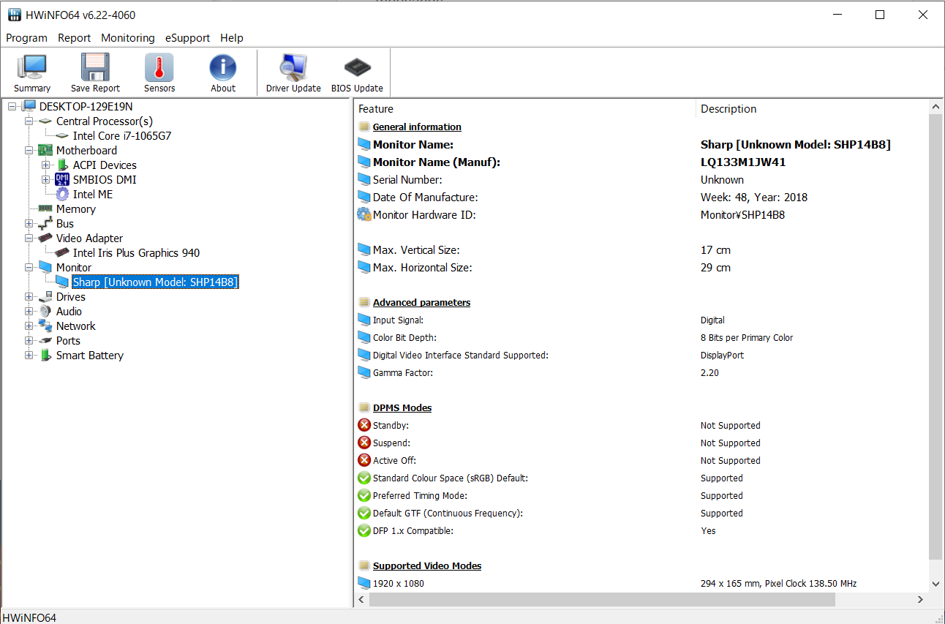Click the Serial Number row label
The height and width of the screenshot is (624, 945).
click(407, 180)
